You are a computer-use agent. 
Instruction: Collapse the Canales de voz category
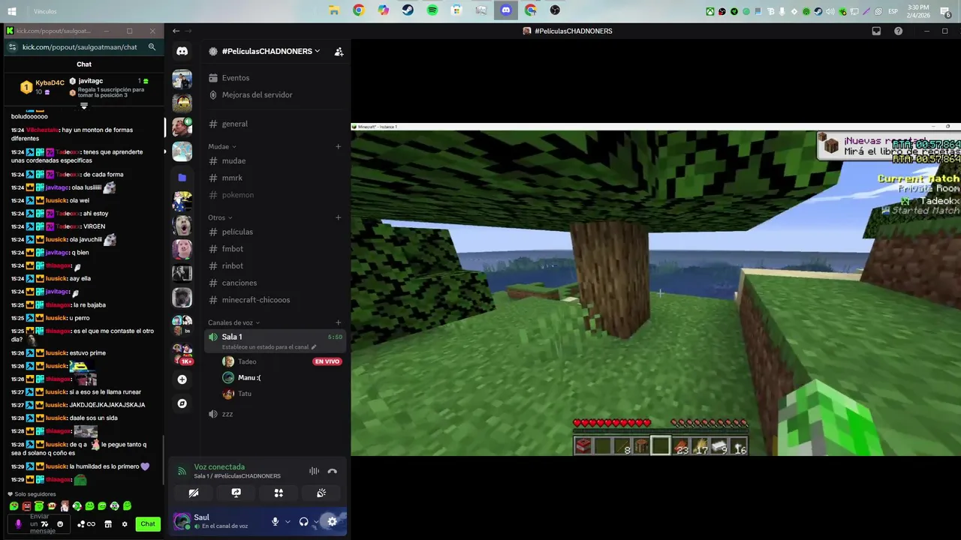[233, 322]
